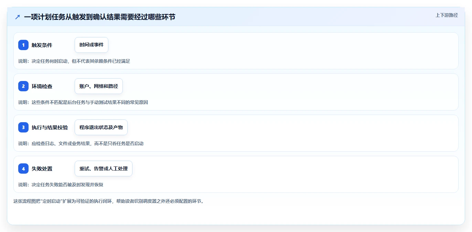Click the 执行与结果校验 step heading
Image resolution: width=472 pixels, height=232 pixels.
(50, 127)
